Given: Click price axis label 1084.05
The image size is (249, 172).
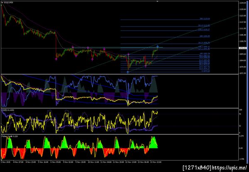Looking at the screenshot, I should pyautogui.click(x=243, y=60).
